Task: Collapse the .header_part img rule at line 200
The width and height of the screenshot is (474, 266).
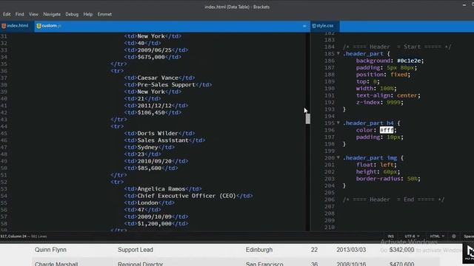Action: [338, 157]
